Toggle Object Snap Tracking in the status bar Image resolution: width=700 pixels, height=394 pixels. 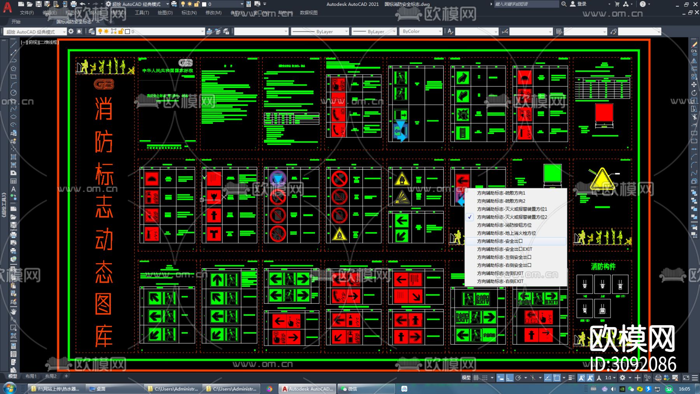tap(548, 378)
